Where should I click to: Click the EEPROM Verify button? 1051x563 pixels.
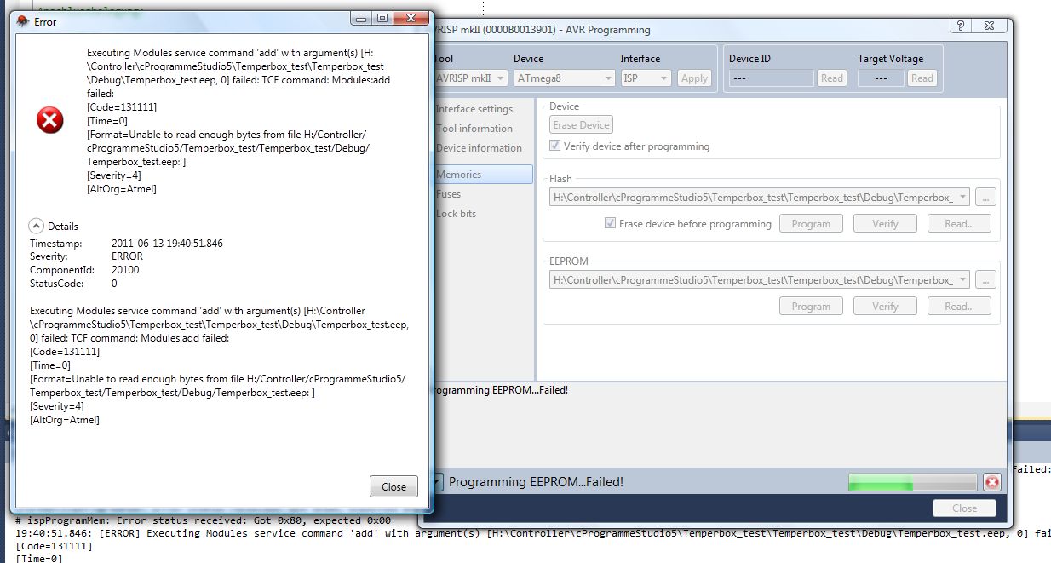coord(885,306)
